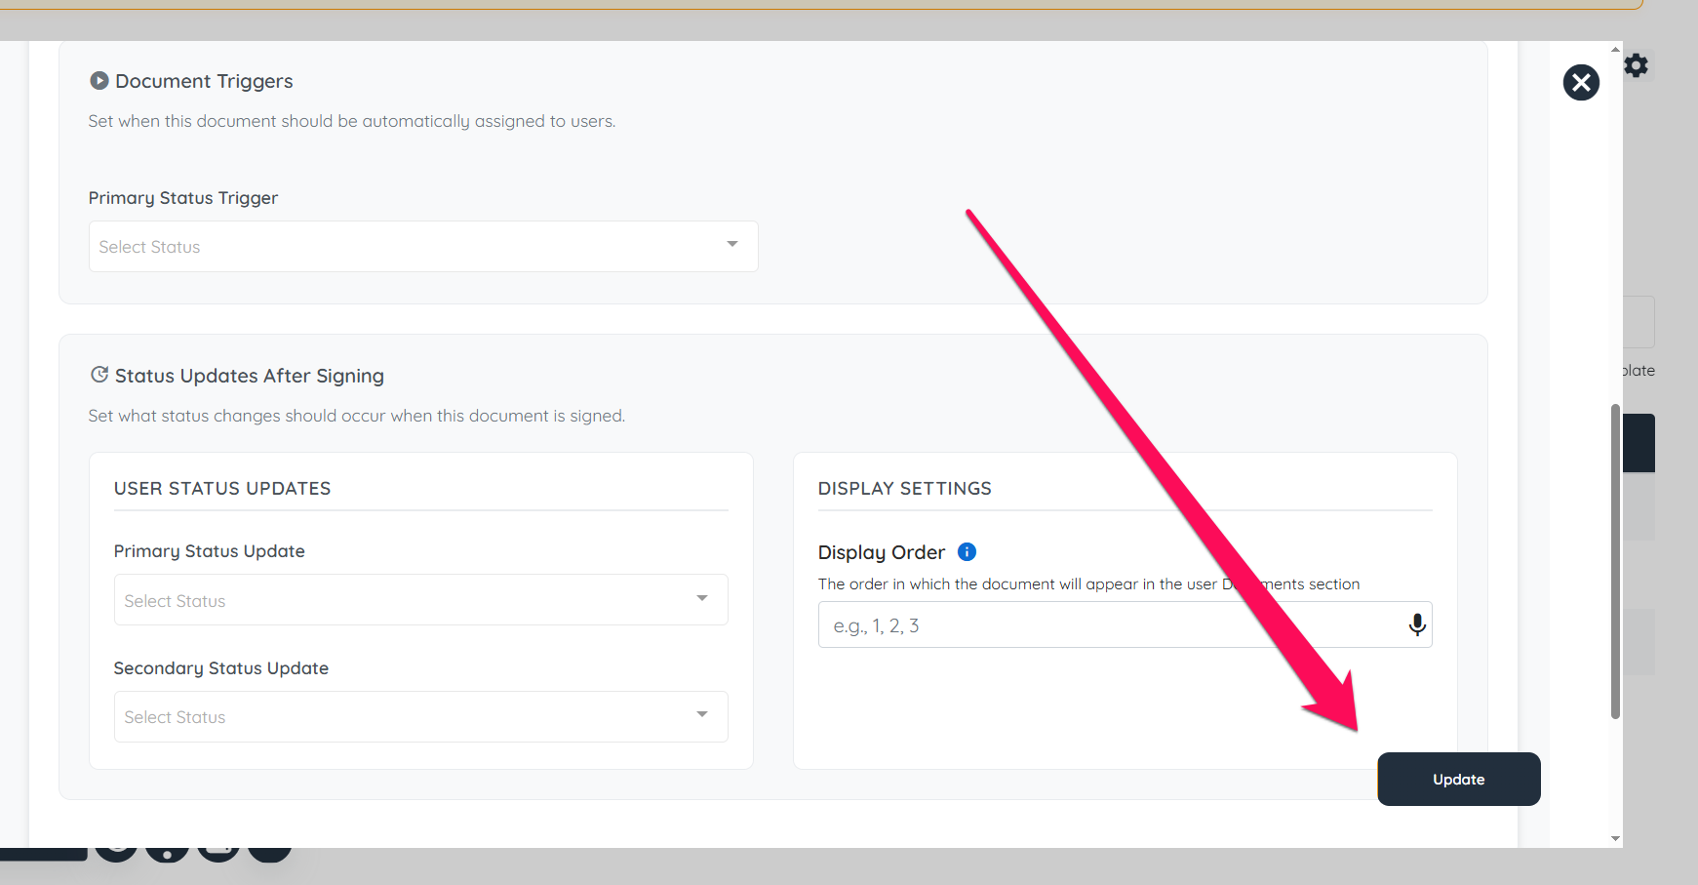1698x885 pixels.
Task: Click the Display Order info icon
Action: (x=967, y=551)
